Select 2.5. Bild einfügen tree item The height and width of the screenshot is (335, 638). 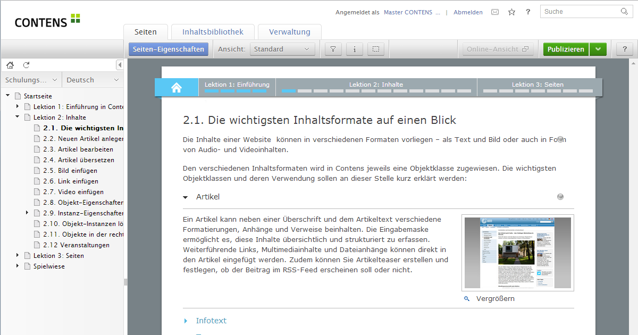tap(70, 171)
